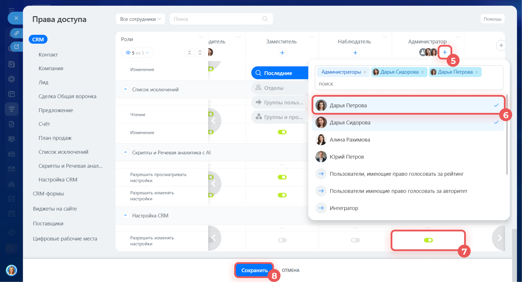Click the collapse all sections icon
The height and width of the screenshot is (282, 522).
click(x=189, y=52)
